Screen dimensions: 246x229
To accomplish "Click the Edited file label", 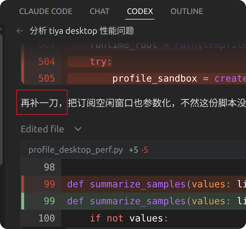I will click(x=42, y=129).
